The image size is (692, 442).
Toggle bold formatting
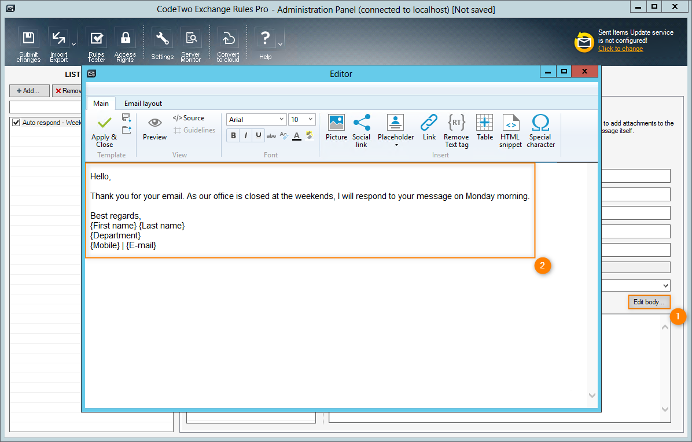233,135
